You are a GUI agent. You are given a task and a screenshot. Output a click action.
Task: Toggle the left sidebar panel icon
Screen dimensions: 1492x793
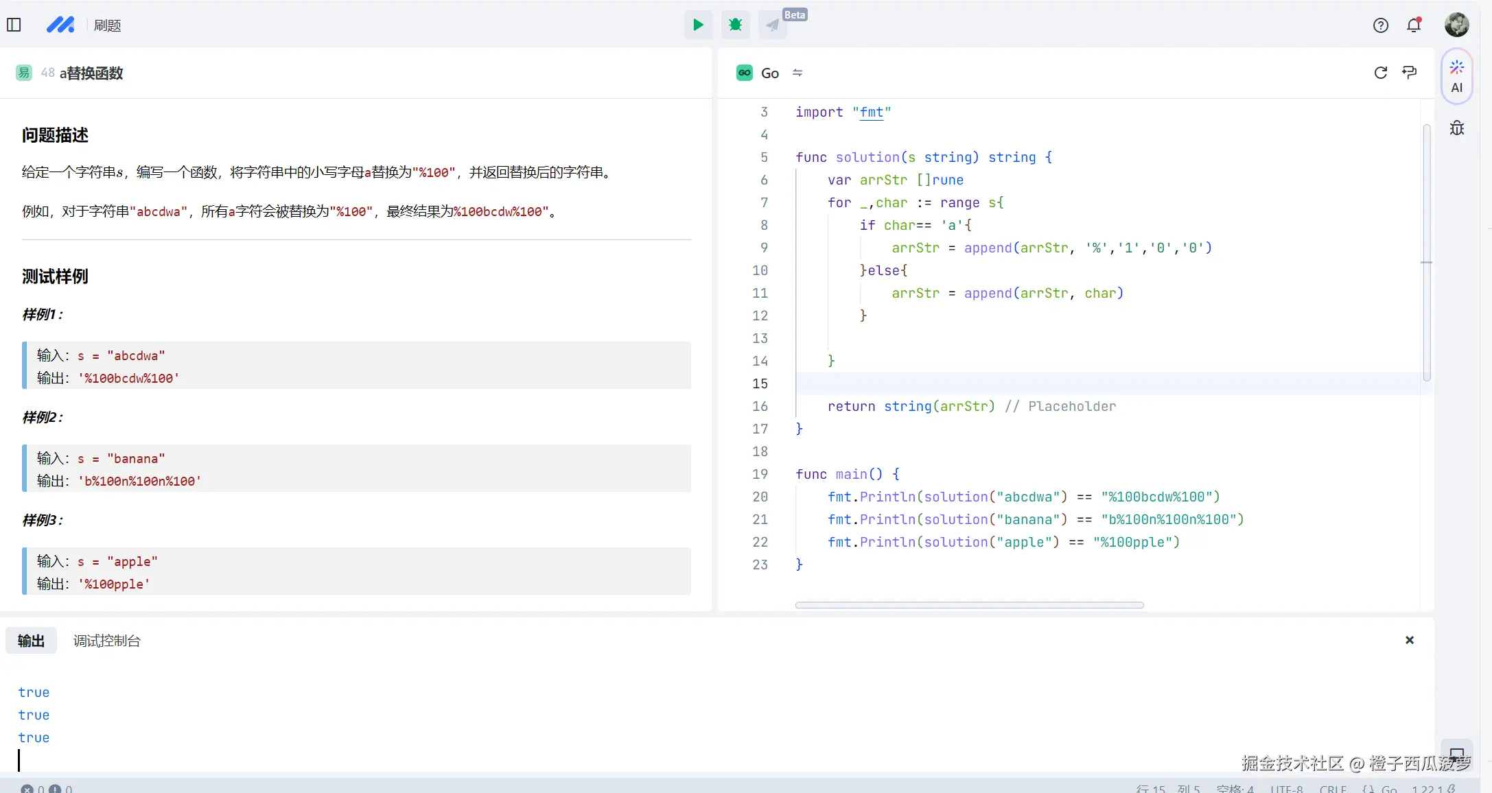pyautogui.click(x=14, y=25)
